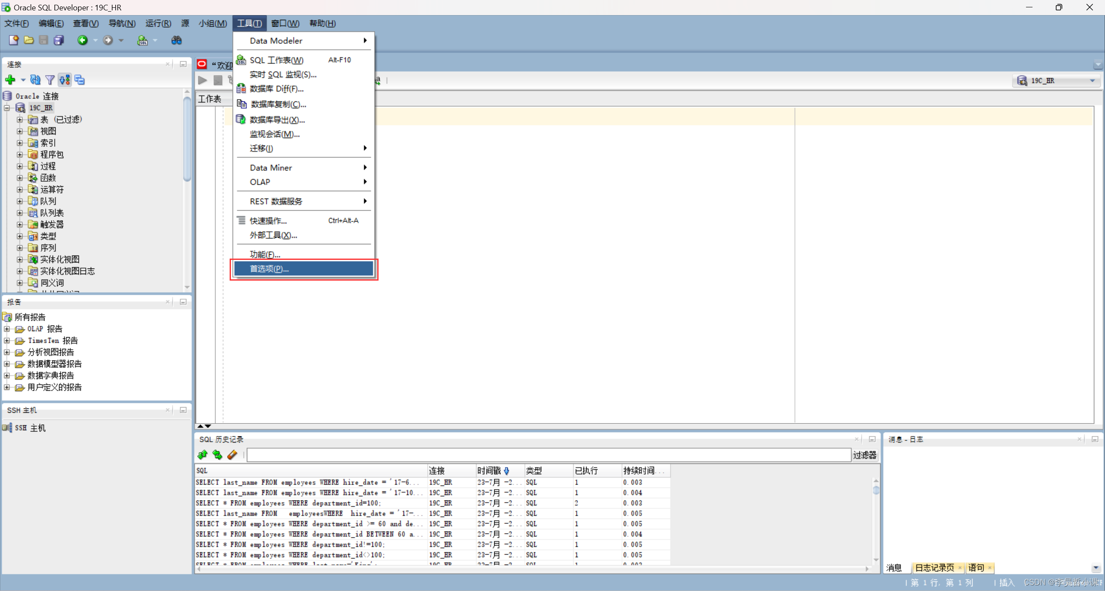The image size is (1105, 591).
Task: Expand the 数据字典报告 folder
Action: 7,376
